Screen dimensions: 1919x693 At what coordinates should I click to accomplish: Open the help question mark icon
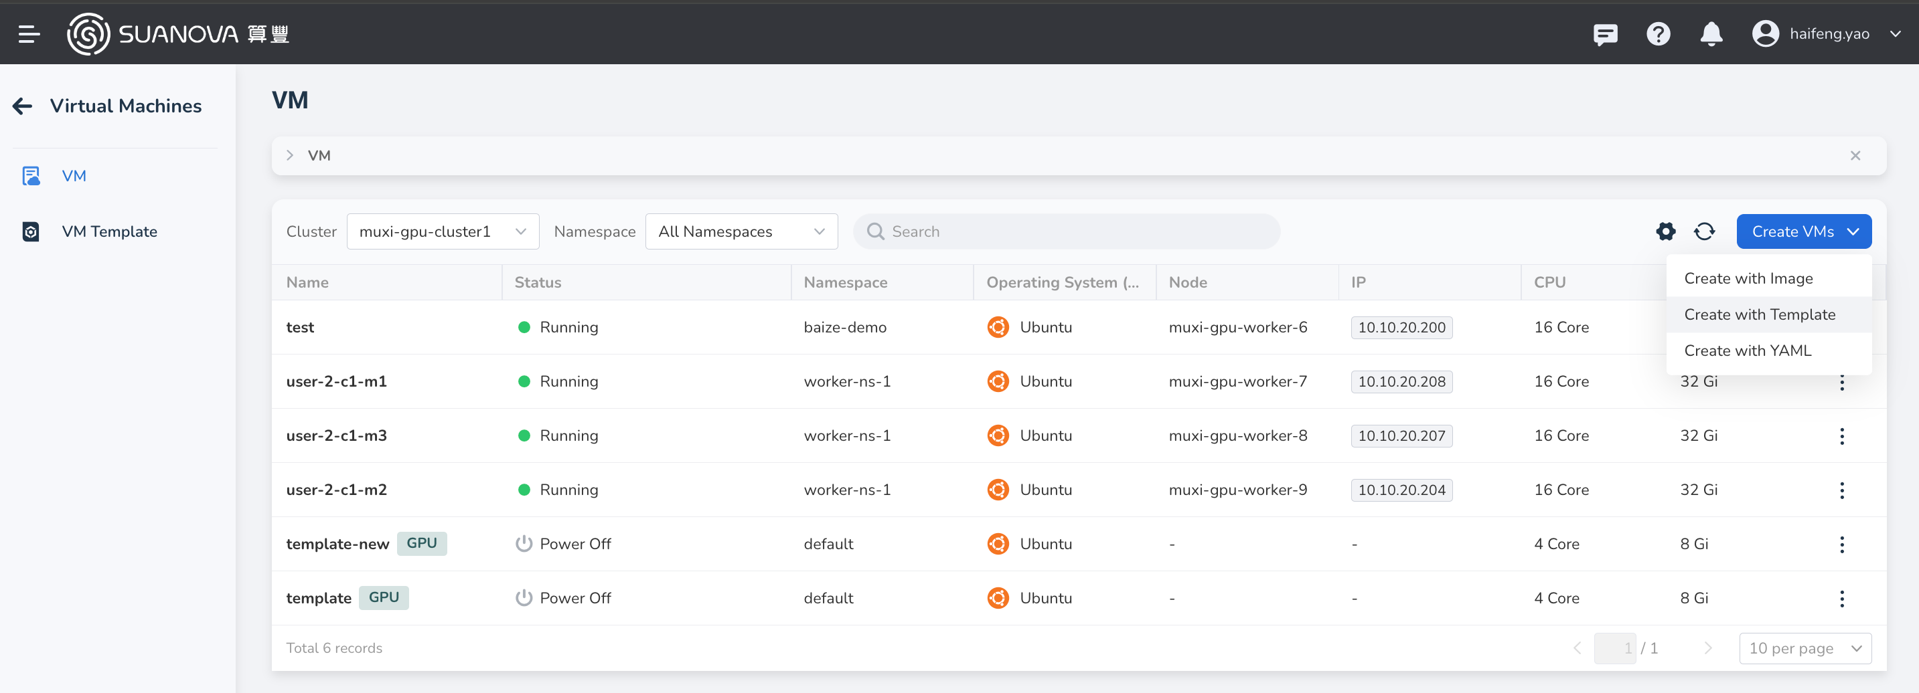coord(1659,34)
